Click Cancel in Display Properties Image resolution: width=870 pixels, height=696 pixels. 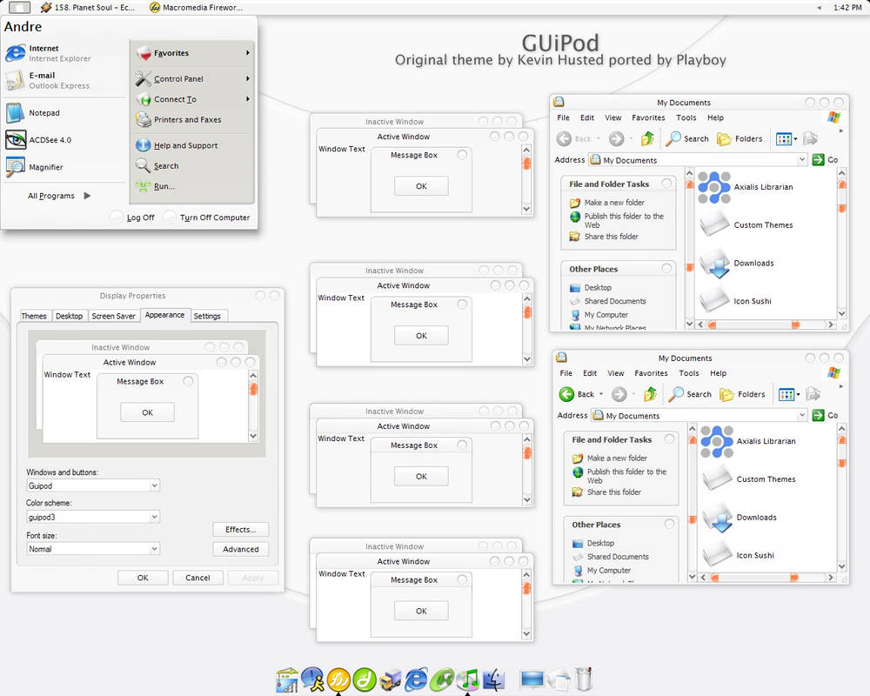(197, 578)
